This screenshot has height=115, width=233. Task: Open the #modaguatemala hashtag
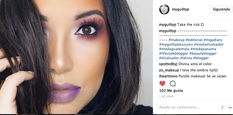(174, 49)
